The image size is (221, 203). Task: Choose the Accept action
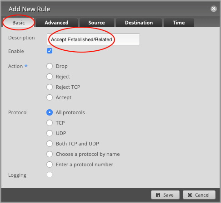point(50,97)
